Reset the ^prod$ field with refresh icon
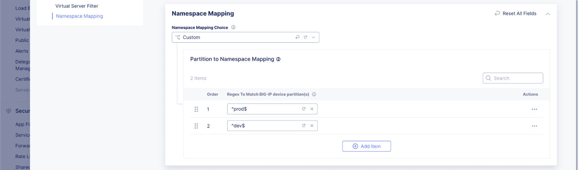Viewport: 579px width, 170px height. click(x=304, y=109)
